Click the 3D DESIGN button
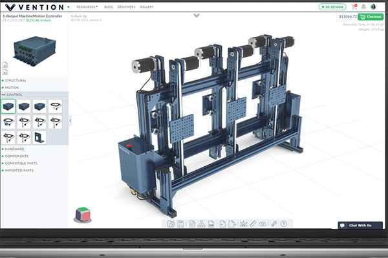This screenshot has height=258, width=388. point(332,7)
